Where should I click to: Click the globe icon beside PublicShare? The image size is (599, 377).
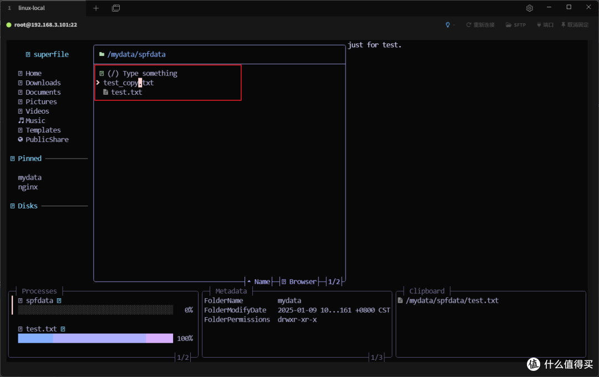21,139
